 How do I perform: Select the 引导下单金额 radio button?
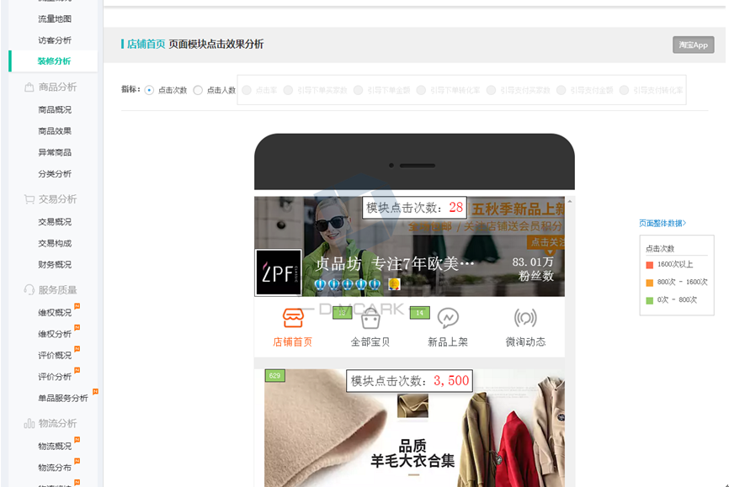358,90
